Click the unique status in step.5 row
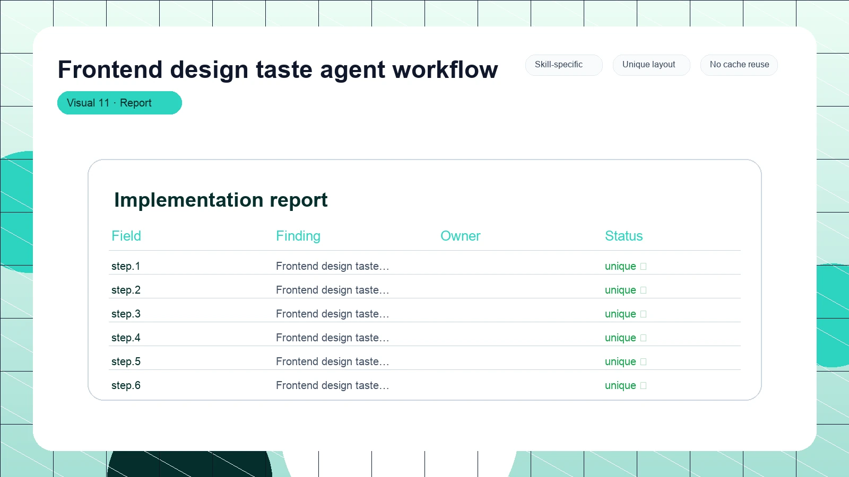This screenshot has width=849, height=477. tap(620, 361)
